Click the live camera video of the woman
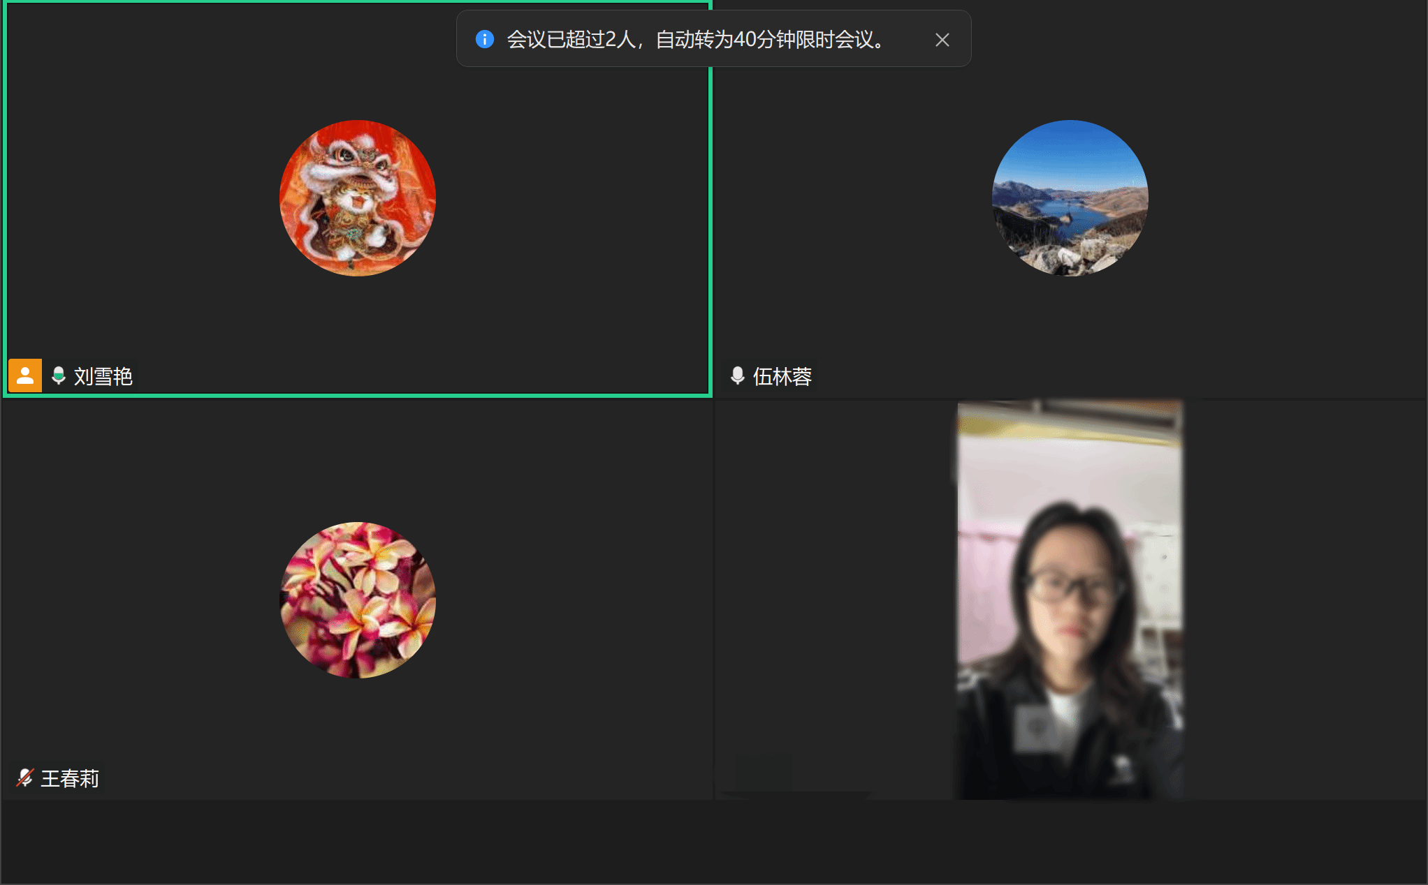Viewport: 1428px width, 885px height. pyautogui.click(x=1069, y=600)
